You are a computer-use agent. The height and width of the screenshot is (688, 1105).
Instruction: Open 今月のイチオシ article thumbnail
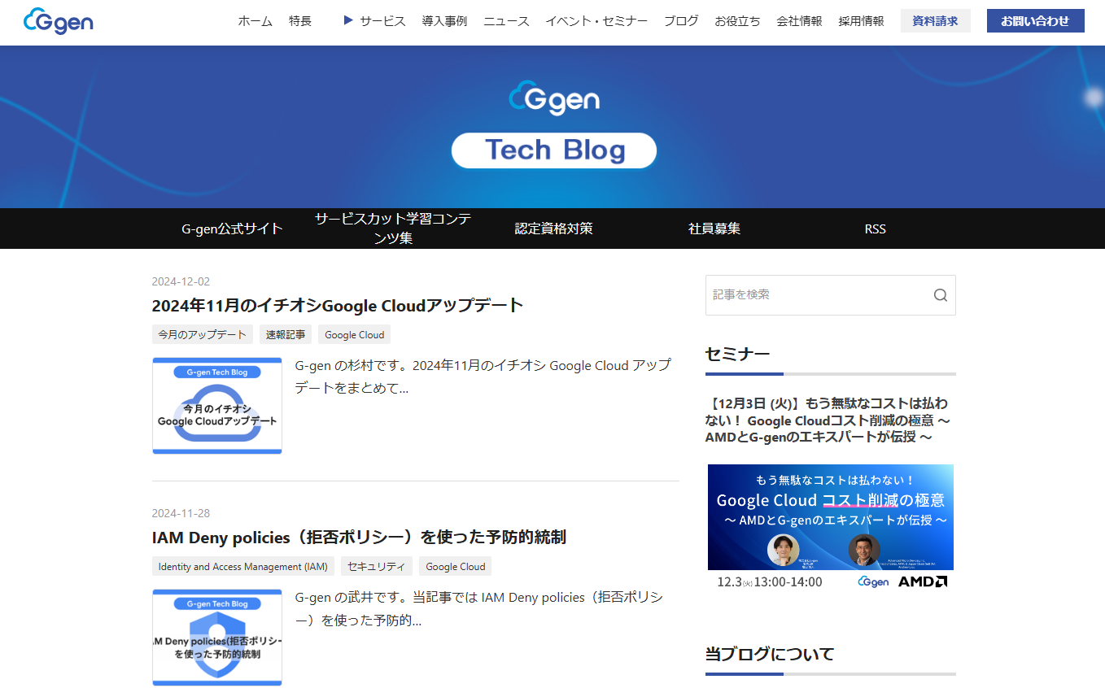(217, 405)
